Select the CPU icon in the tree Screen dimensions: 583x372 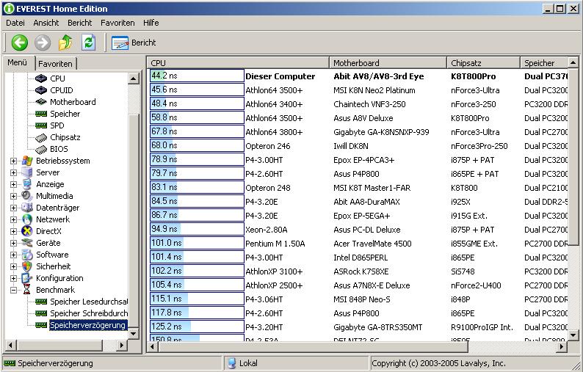[41, 79]
